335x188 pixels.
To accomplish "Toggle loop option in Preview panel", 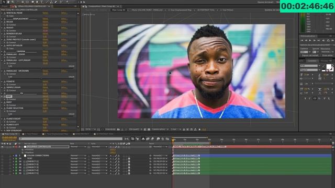I will point(328,40).
